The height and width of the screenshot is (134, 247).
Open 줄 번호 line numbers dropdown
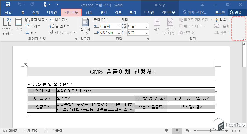point(59,26)
